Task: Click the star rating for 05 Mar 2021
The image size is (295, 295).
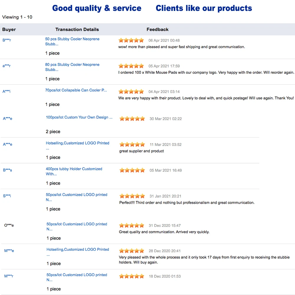Action: coord(132,171)
